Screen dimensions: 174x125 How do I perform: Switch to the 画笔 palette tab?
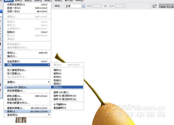coord(163,7)
